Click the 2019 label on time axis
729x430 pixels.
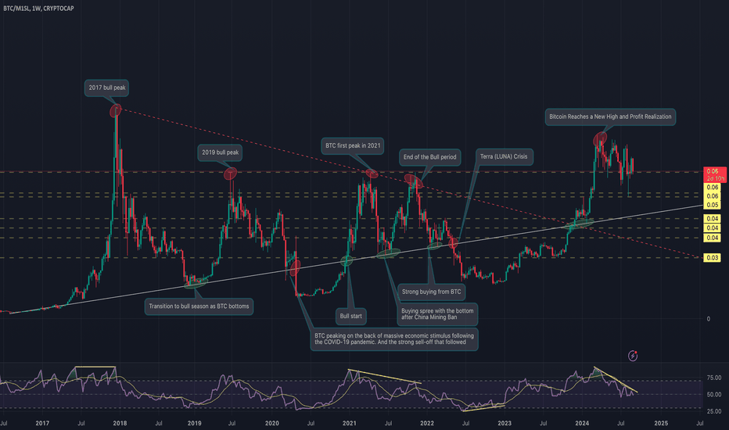(194, 424)
